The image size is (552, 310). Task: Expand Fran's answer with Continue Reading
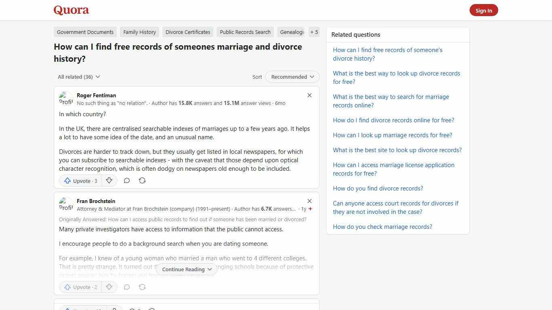coord(186,269)
